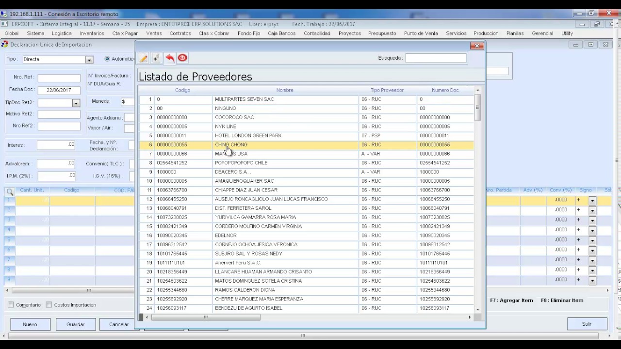Open the Gerencial menu

pyautogui.click(x=542, y=33)
